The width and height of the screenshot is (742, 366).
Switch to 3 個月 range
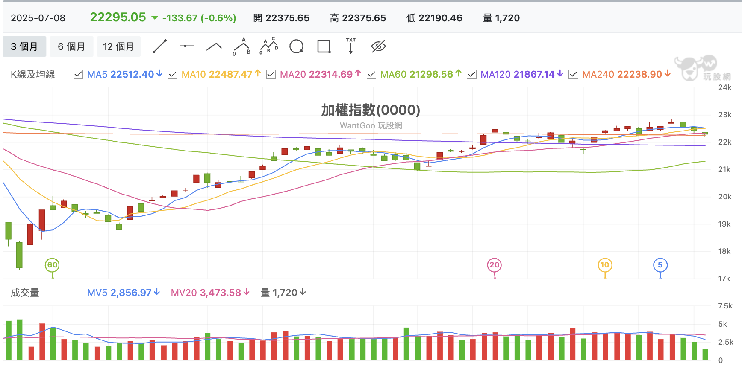24,46
